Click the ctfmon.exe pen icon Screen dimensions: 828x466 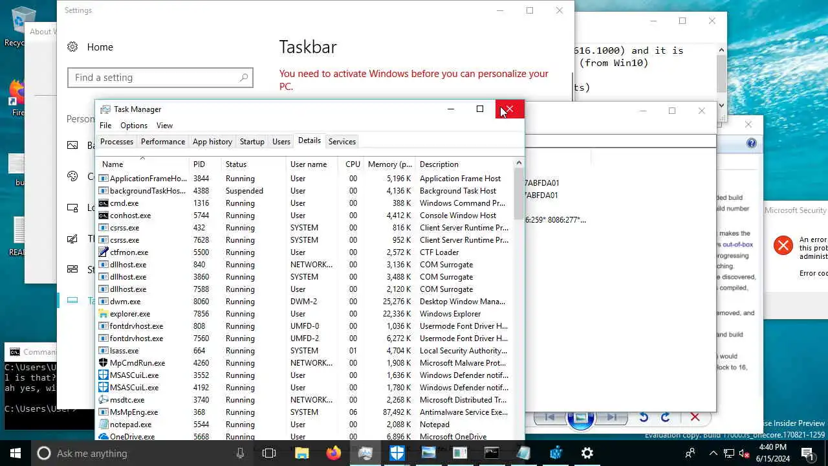103,252
